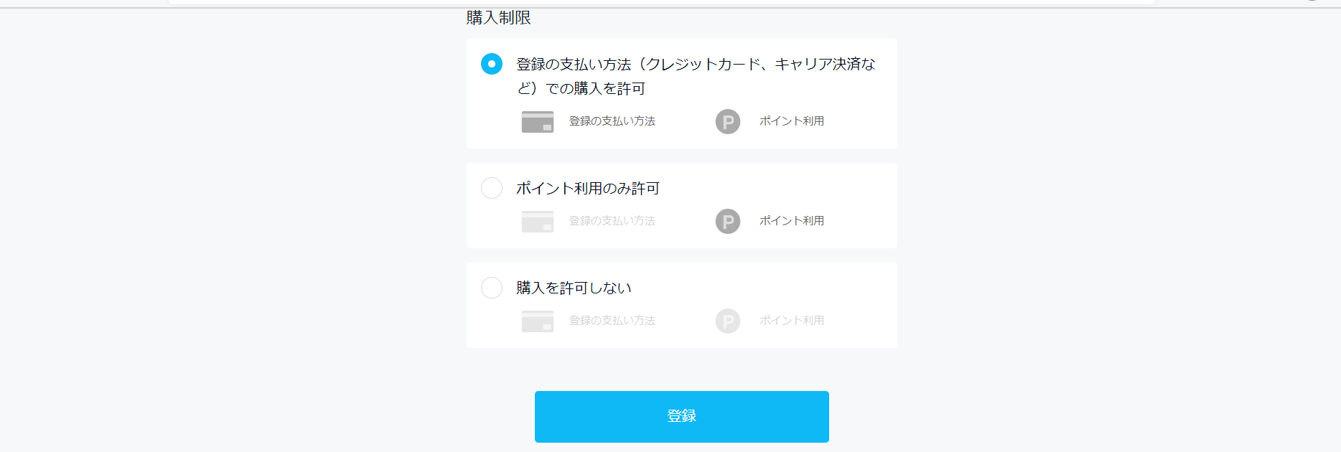The height and width of the screenshot is (452, 1341).
Task: Click faded 登録の支払い方法 caption under 購入を許可しない
Action: tap(612, 321)
